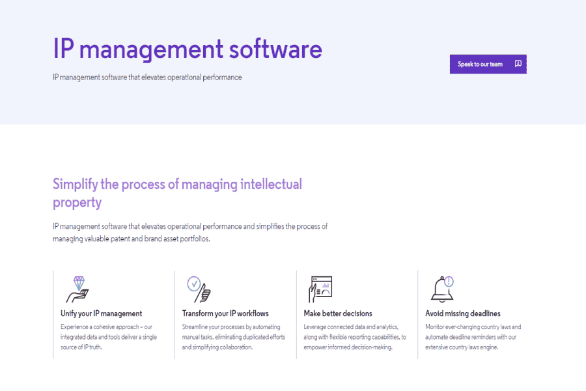
Task: Click the description mentioning single source of IP truth
Action: point(109,337)
